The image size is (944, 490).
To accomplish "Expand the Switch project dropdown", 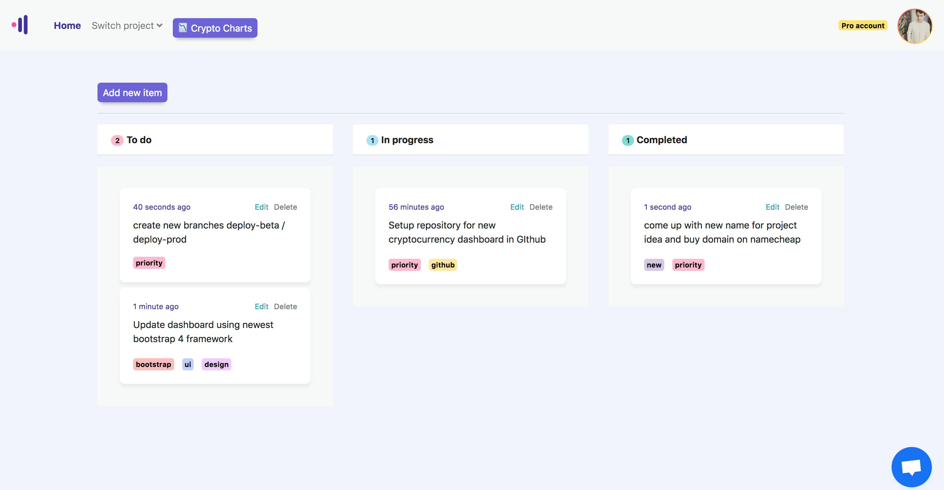I will pyautogui.click(x=127, y=26).
